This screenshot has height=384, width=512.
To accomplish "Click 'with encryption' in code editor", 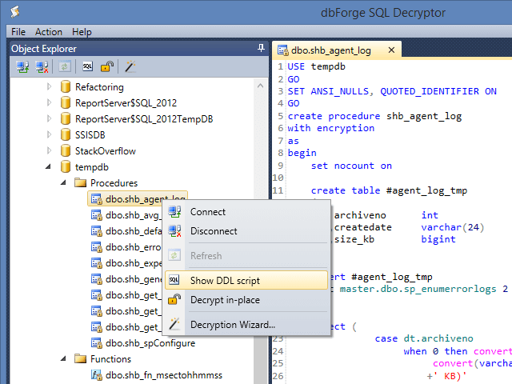I will 330,128.
